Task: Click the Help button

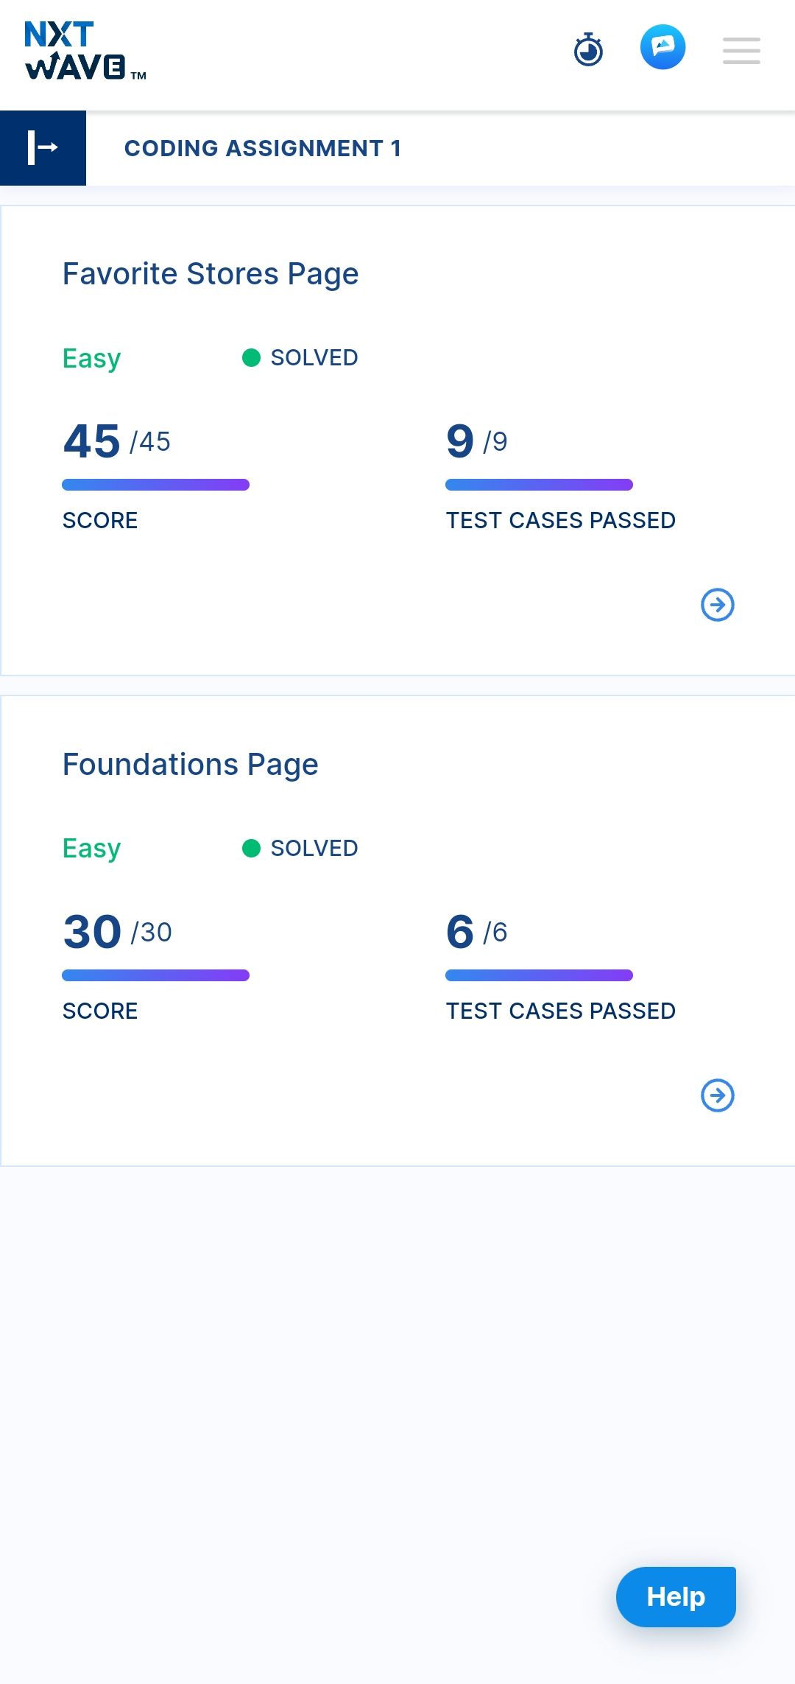Action: (x=676, y=1597)
